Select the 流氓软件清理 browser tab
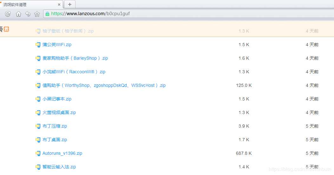Screen dimensions: 334x175 pos(31,4)
